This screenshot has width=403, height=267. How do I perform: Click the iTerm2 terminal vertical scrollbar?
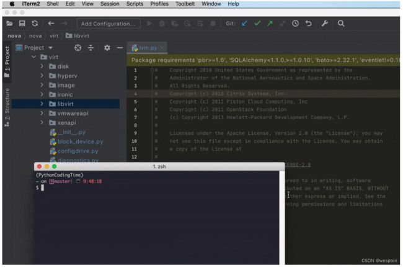[x=282, y=217]
